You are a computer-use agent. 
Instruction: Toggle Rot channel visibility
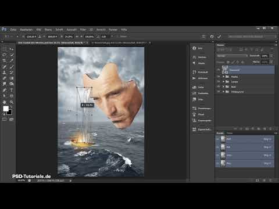(x=217, y=147)
